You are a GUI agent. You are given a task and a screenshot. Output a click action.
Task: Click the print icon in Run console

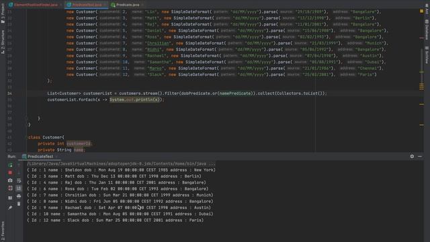tap(19, 196)
